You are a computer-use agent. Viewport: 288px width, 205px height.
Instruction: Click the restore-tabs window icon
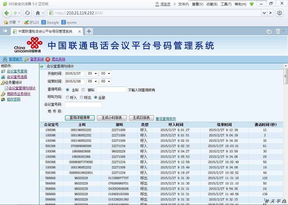point(269,31)
